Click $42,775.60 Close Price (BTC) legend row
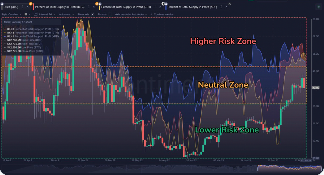Image resolution: width=324 pixels, height=175 pixels. tap(23, 51)
